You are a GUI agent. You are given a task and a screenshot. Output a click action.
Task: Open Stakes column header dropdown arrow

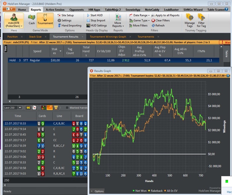point(60,51)
